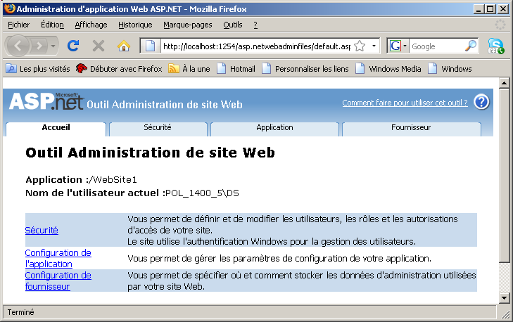Click the blue help question mark icon
This screenshot has height=322, width=513.
pos(481,103)
